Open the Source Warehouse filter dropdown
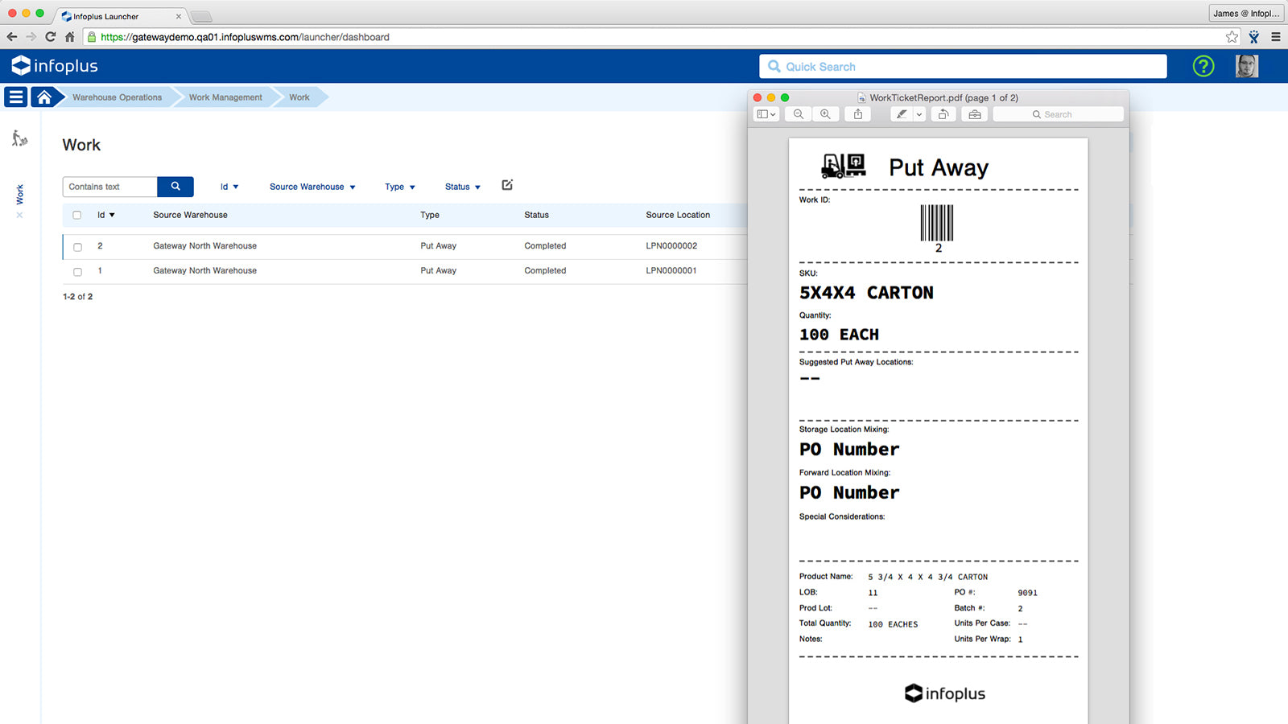Image resolution: width=1288 pixels, height=724 pixels. pos(312,186)
